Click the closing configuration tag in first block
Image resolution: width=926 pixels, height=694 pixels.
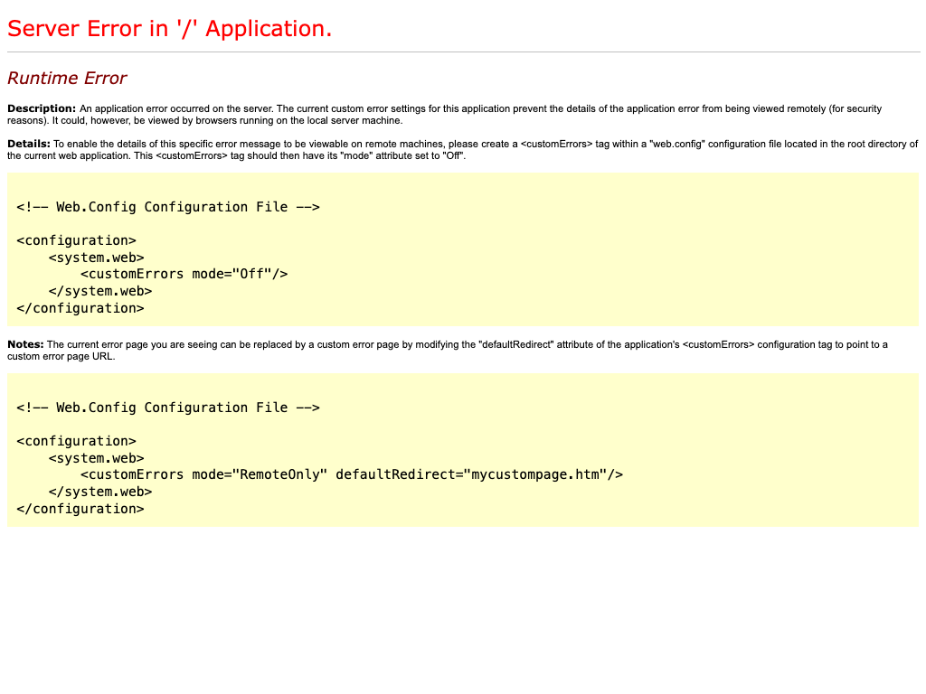(x=80, y=308)
